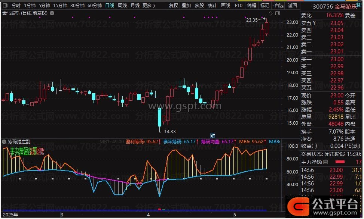Select the 周线 weekly chart tab
Image resolution: width=364 pixels, height=219 pixels.
click(122, 6)
